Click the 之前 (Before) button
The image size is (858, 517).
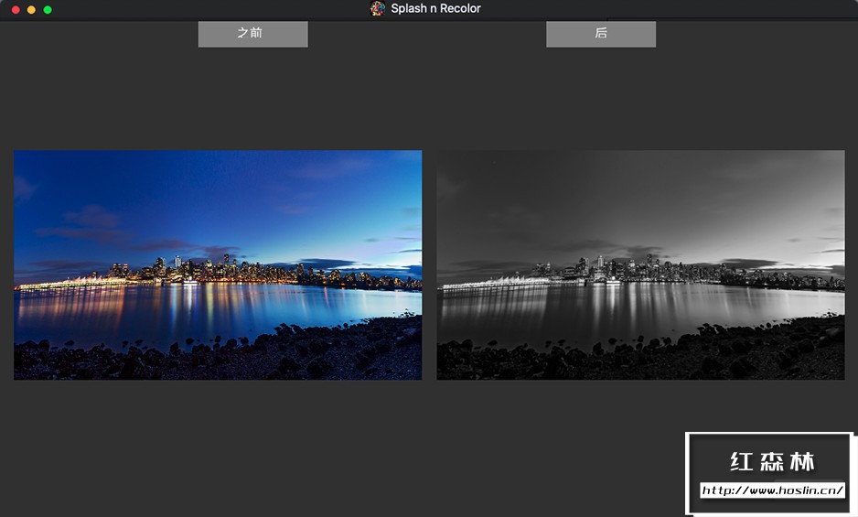[x=252, y=34]
